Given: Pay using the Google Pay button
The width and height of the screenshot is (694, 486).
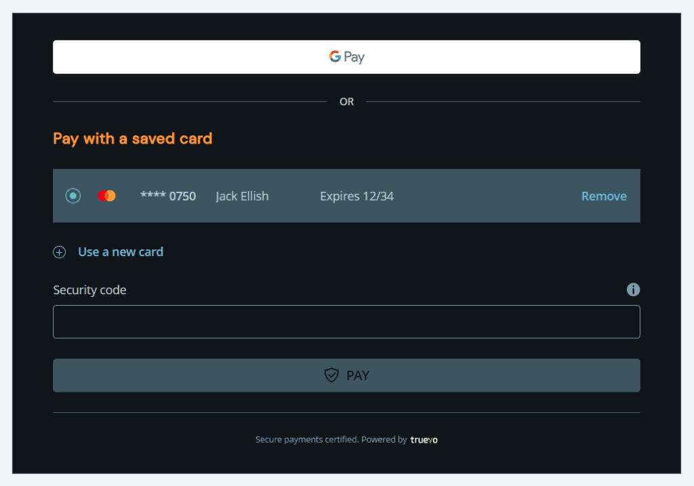Looking at the screenshot, I should (x=346, y=57).
